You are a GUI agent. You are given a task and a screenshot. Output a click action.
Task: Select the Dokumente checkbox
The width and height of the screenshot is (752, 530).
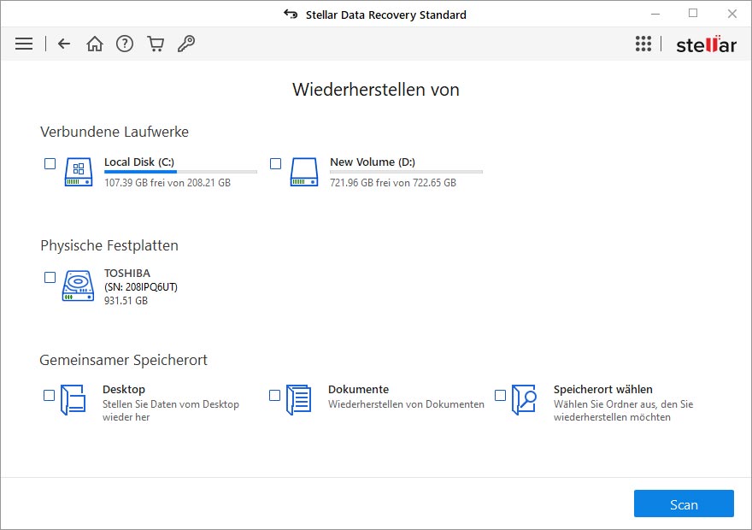click(x=275, y=395)
